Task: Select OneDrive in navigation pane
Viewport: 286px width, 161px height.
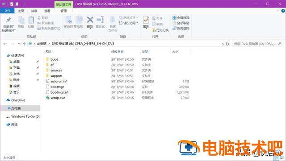Action: [x=18, y=100]
